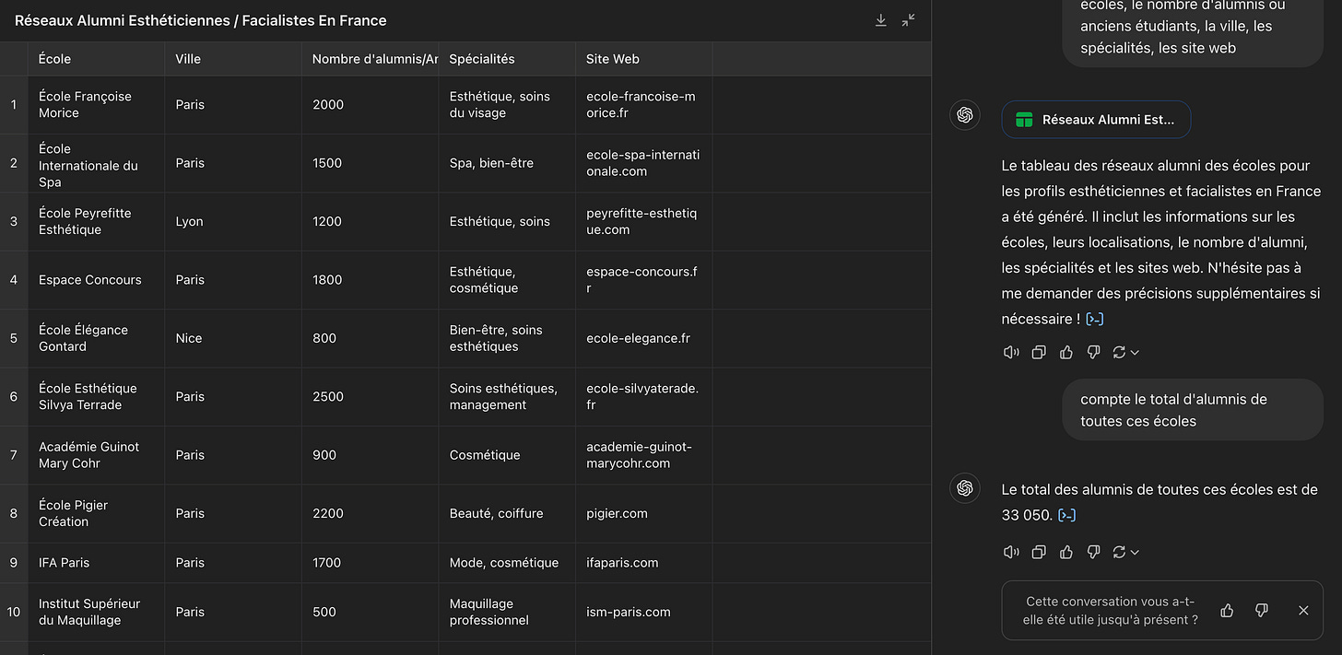The width and height of the screenshot is (1342, 655).
Task: Select the Spécialités column header
Action: (507, 59)
